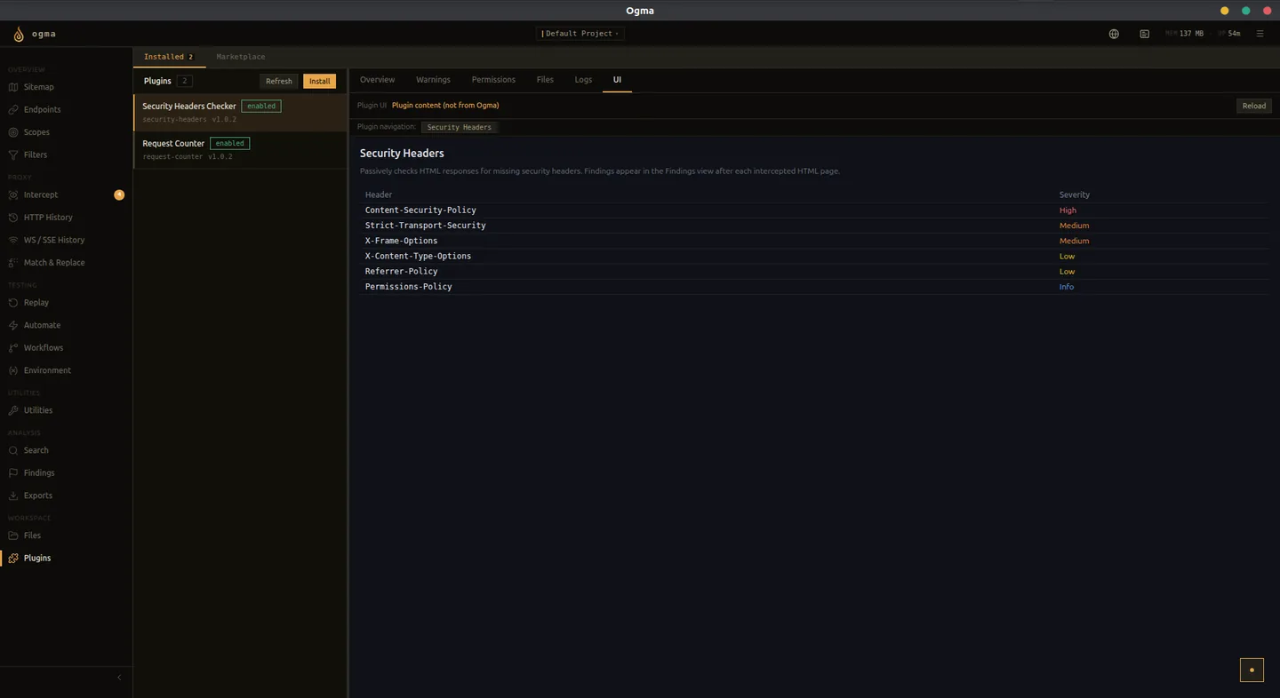Screen dimensions: 1280x698
Task: Click the Plugins puzzle icon
Action: pos(13,558)
